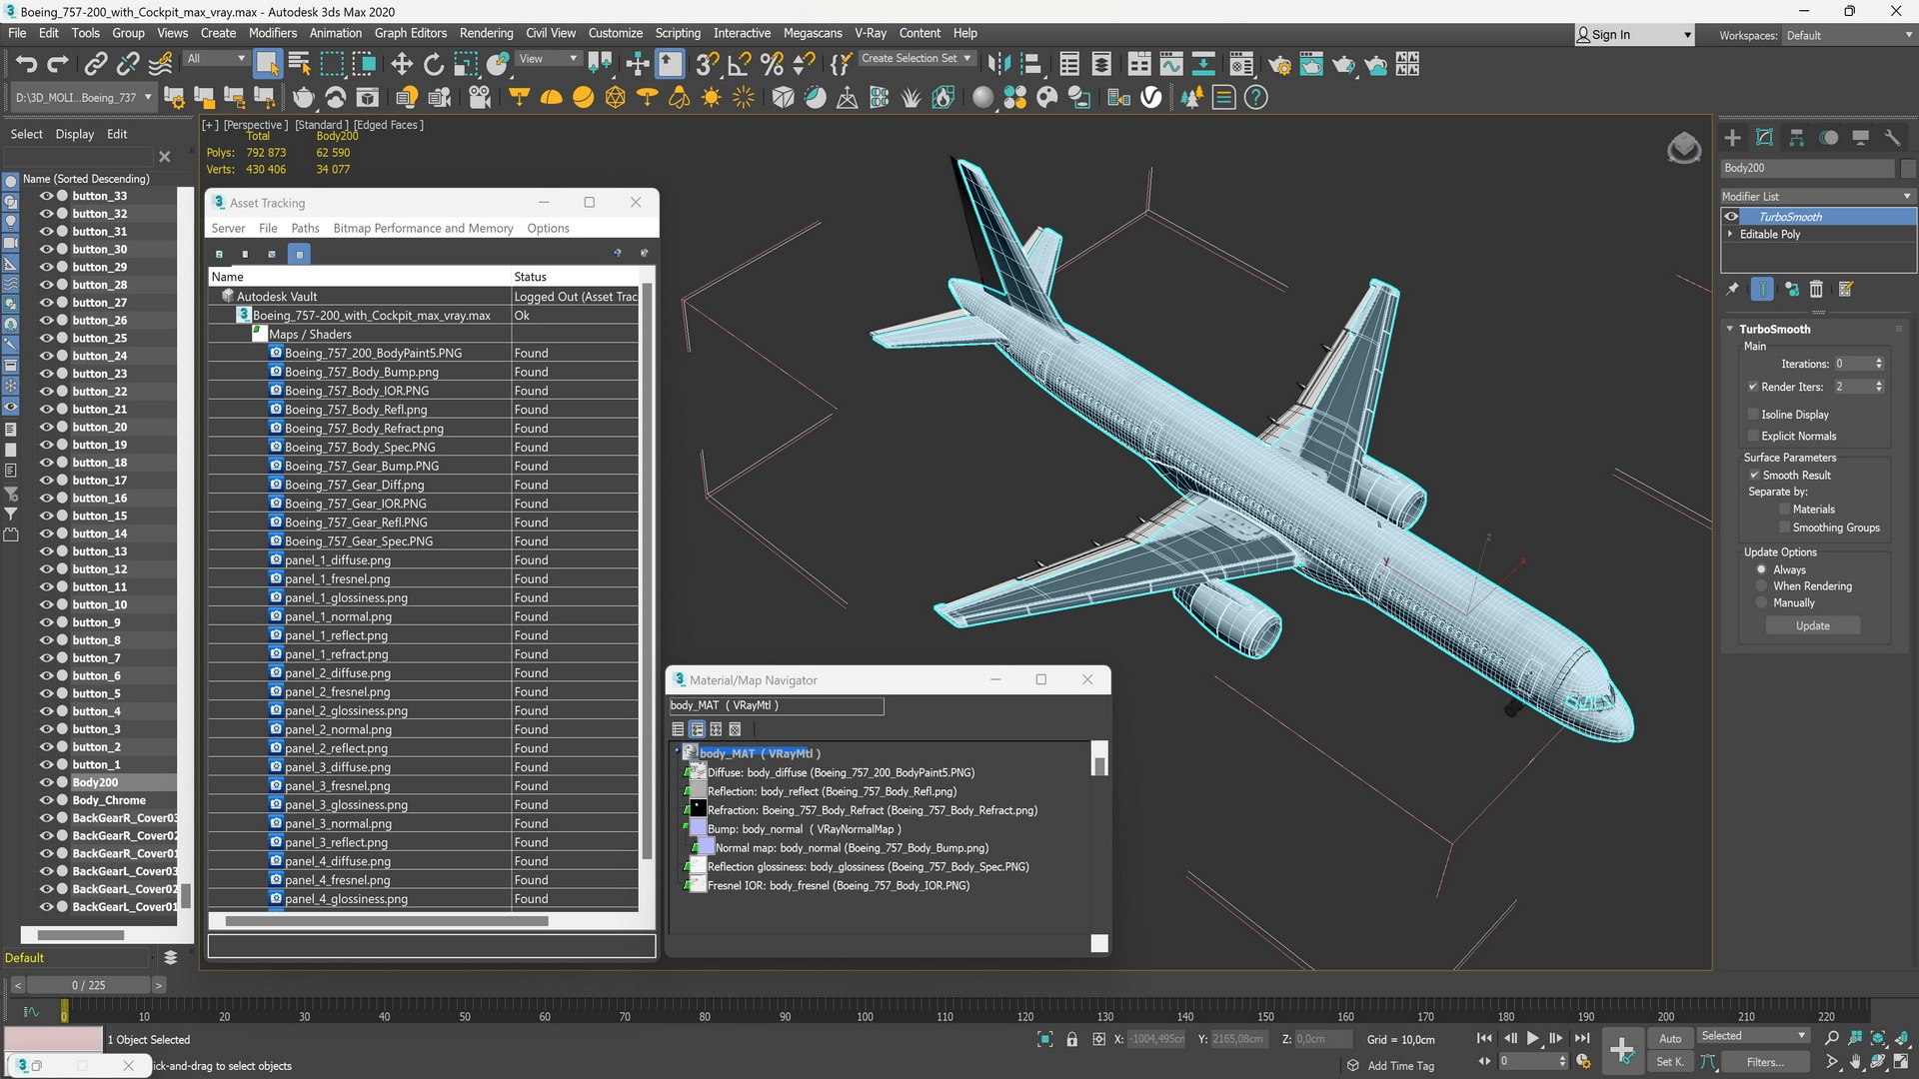The image size is (1919, 1079).
Task: Toggle the Smooth Result checkbox
Action: (x=1754, y=476)
